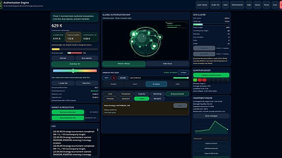The height and width of the screenshot is (158, 282).
Task: Toggle the Auto-buy: On button
Action: pyautogui.click(x=75, y=64)
